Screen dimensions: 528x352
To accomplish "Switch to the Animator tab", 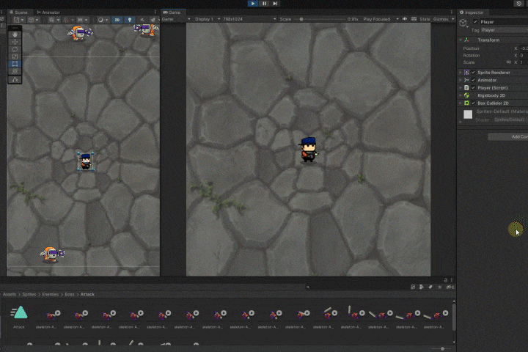I will pos(48,12).
